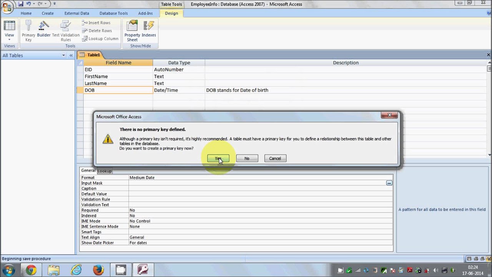Collapse the navigation pane with double chevron
The height and width of the screenshot is (277, 492).
point(71,55)
